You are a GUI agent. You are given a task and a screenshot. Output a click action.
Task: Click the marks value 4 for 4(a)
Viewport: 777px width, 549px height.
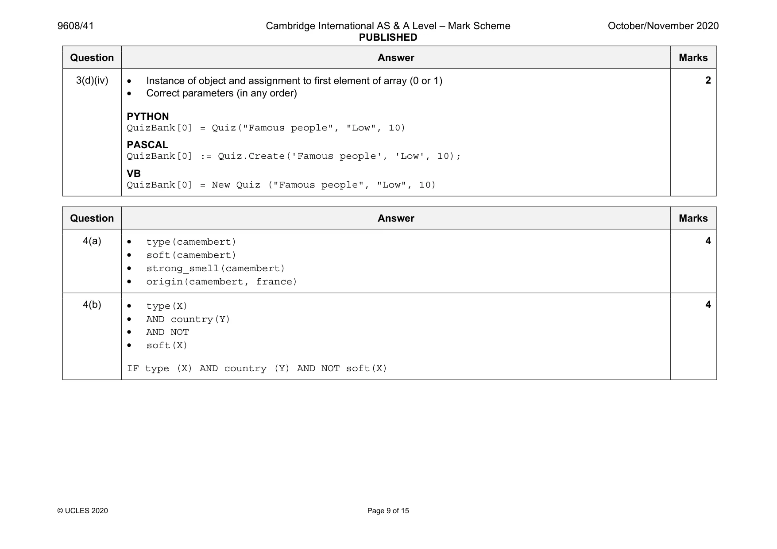tap(708, 241)
